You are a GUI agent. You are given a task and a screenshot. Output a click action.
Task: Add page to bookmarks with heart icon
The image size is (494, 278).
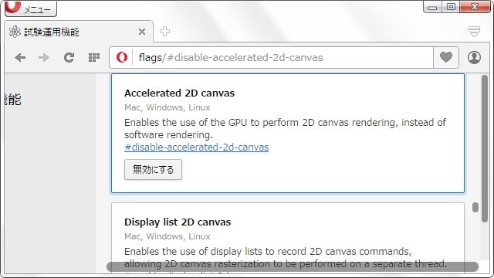446,57
